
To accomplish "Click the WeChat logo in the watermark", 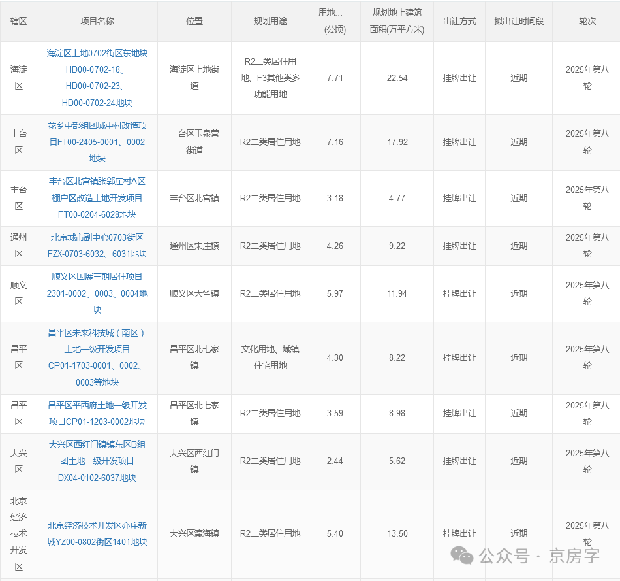I will pyautogui.click(x=463, y=556).
